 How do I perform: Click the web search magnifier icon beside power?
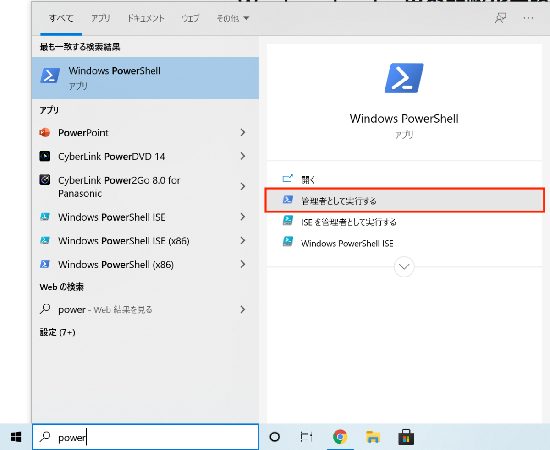coord(45,309)
